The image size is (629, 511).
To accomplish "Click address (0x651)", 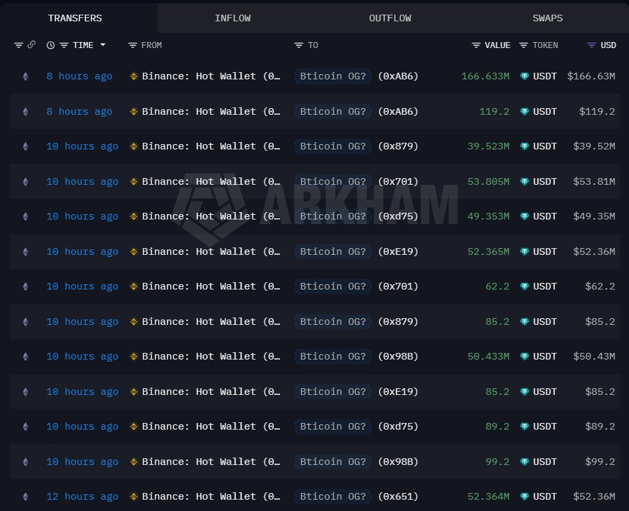I will (x=398, y=496).
